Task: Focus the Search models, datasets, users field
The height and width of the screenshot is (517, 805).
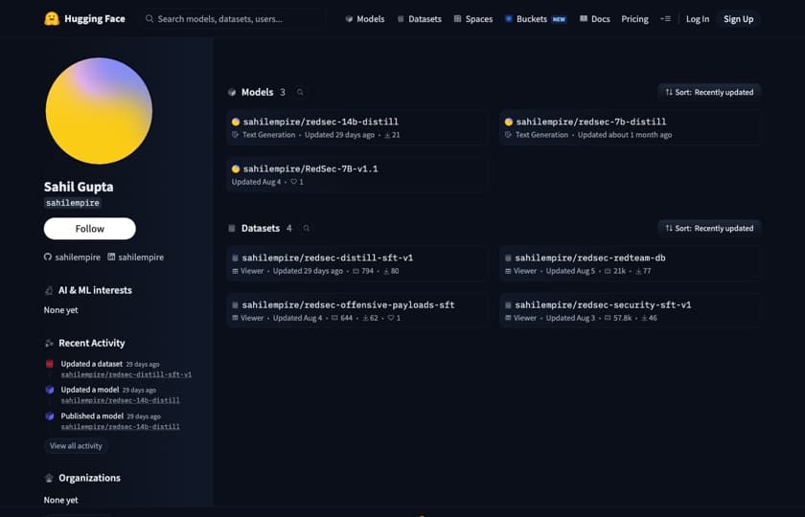Action: [232, 19]
